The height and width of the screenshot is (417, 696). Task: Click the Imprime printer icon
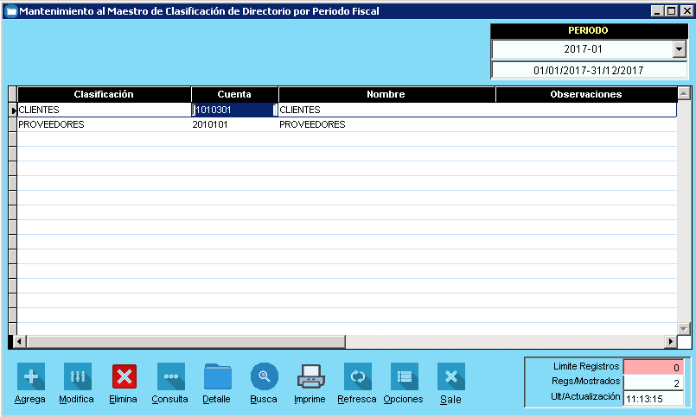pos(310,376)
